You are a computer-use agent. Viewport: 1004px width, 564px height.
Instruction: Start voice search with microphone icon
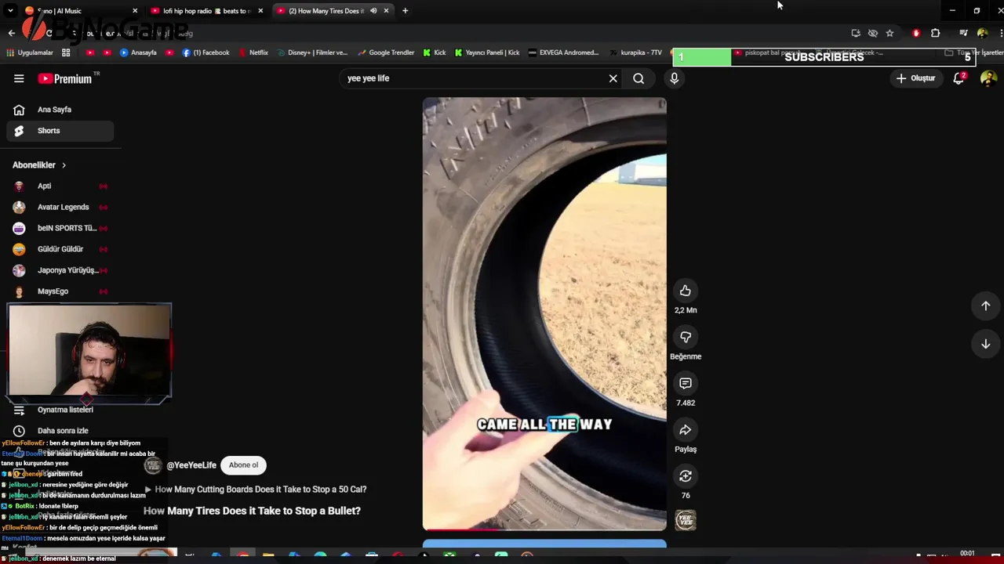[x=674, y=78]
